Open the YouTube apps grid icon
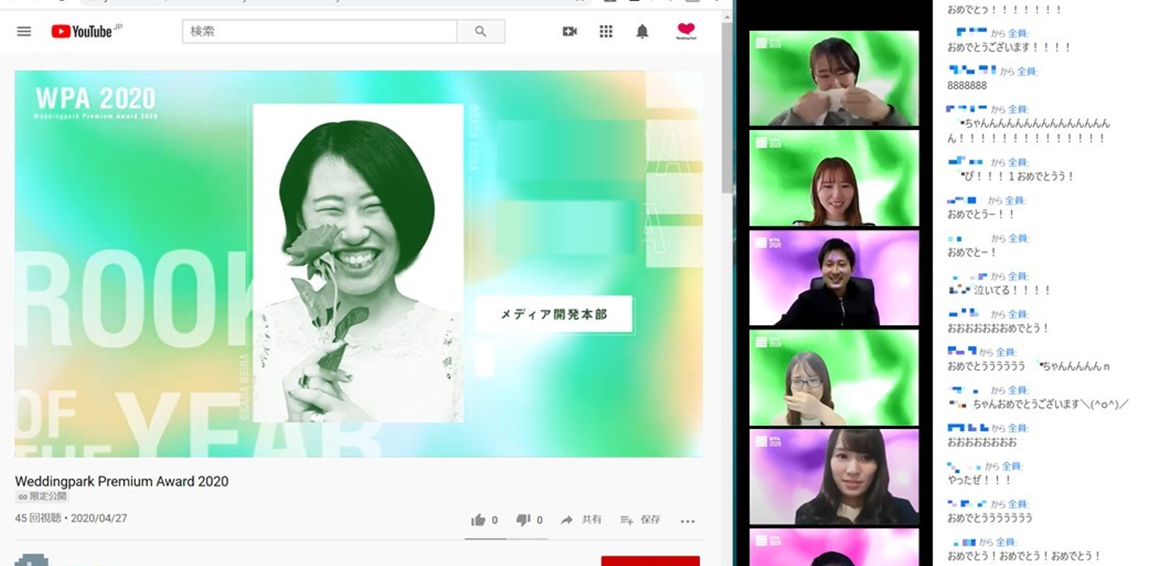This screenshot has width=1157, height=566. coord(606,31)
